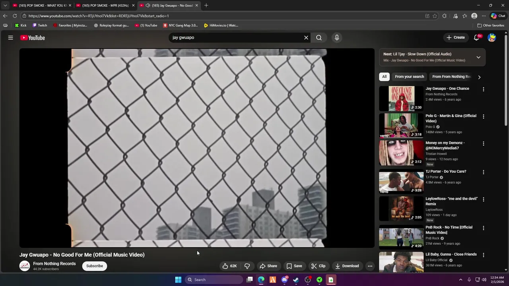Open TJ Porter - Do You Care? title
The width and height of the screenshot is (509, 286).
[446, 172]
